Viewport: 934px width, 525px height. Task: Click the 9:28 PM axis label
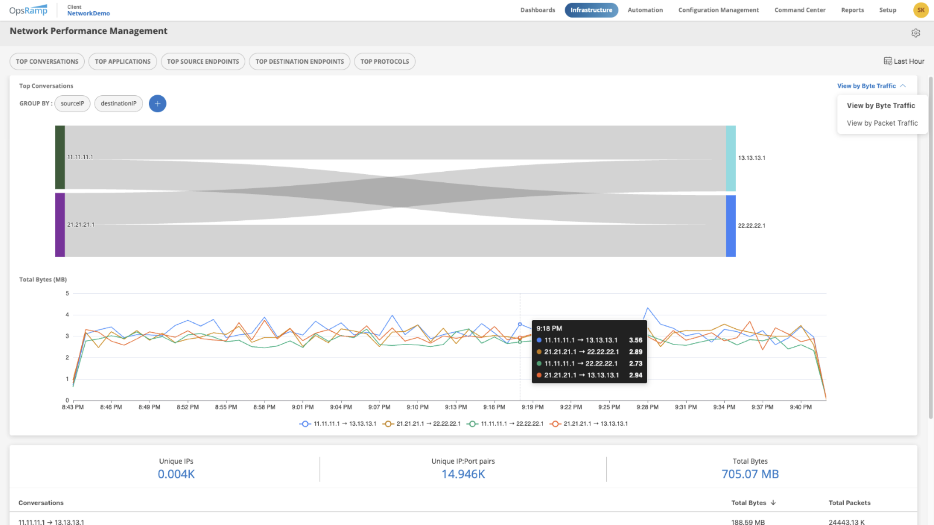647,407
